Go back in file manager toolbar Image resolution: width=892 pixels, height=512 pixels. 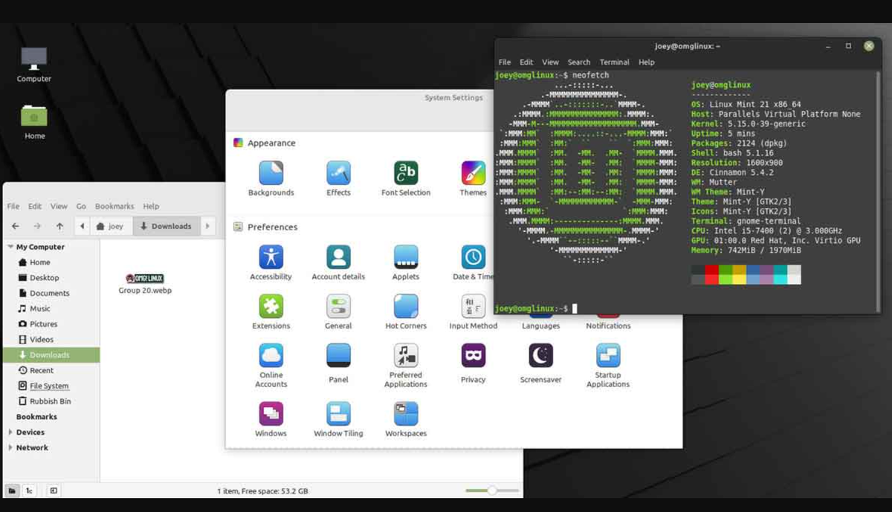16,226
